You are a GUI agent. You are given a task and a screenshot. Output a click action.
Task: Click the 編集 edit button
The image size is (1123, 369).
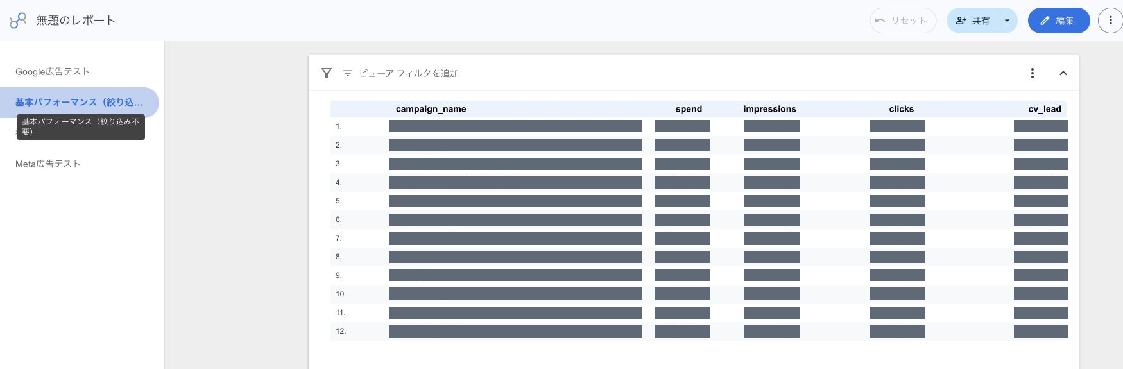tap(1058, 21)
